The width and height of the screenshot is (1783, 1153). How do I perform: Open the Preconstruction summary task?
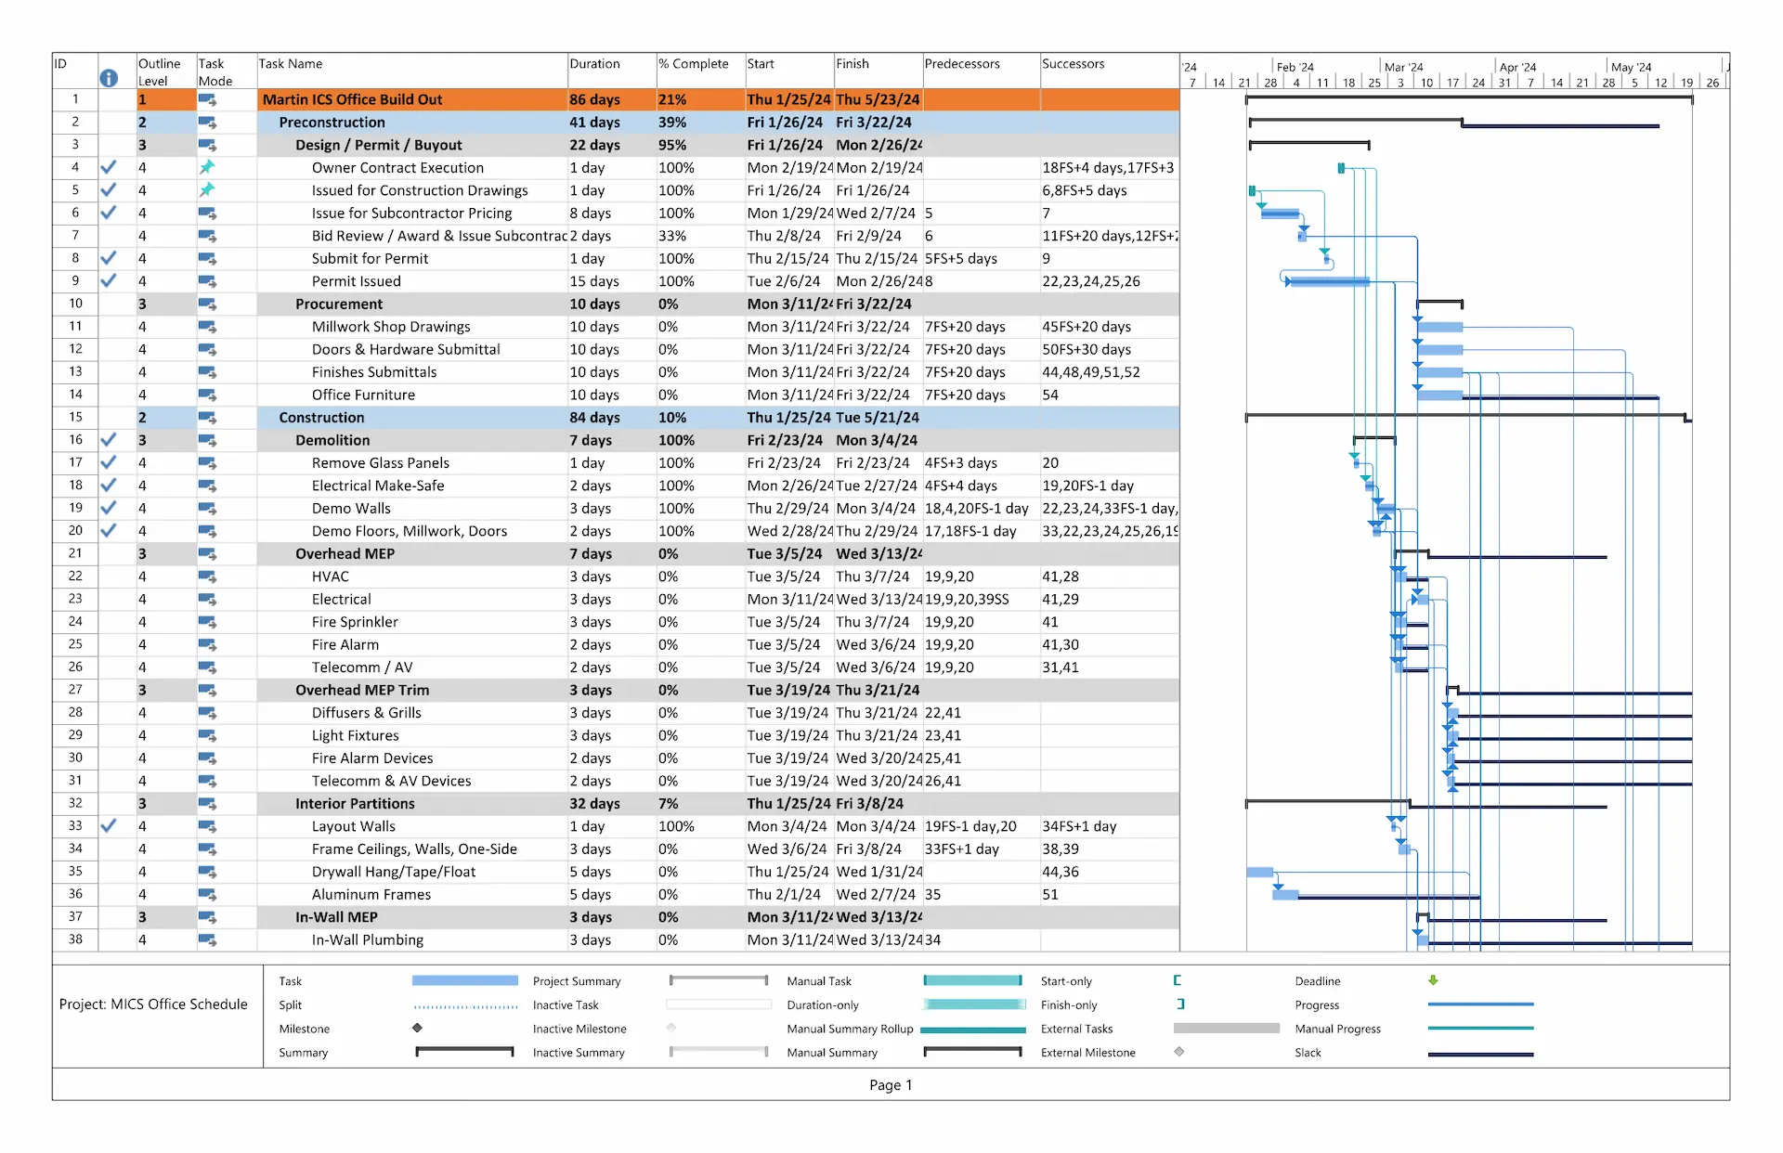332,123
